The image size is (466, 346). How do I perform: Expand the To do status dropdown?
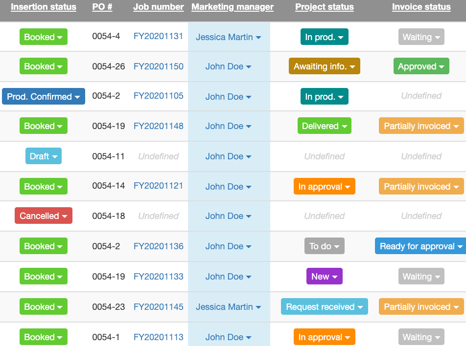[324, 246]
